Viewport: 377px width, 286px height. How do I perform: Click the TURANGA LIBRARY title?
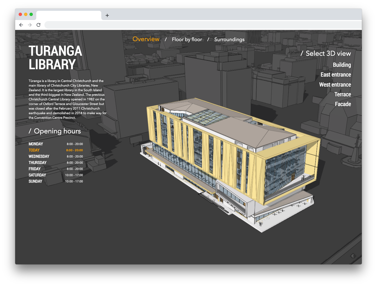[56, 58]
